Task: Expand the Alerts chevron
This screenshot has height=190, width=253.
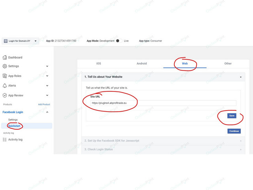Action: click(x=47, y=85)
